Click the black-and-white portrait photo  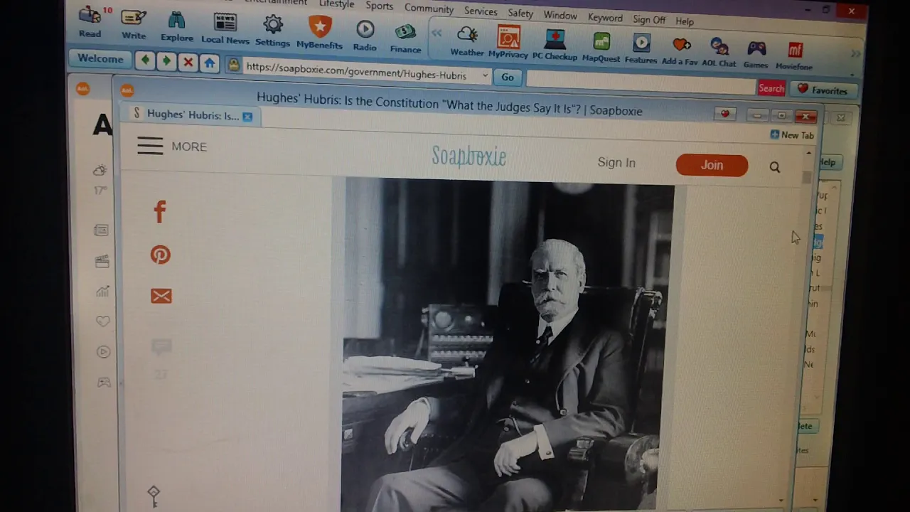(x=508, y=344)
